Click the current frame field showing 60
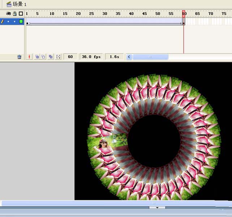This screenshot has height=217, width=232. coord(70,57)
